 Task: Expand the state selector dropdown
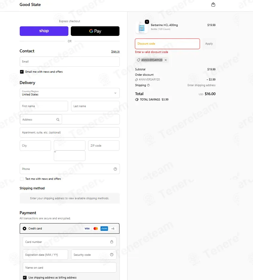[x=70, y=146]
